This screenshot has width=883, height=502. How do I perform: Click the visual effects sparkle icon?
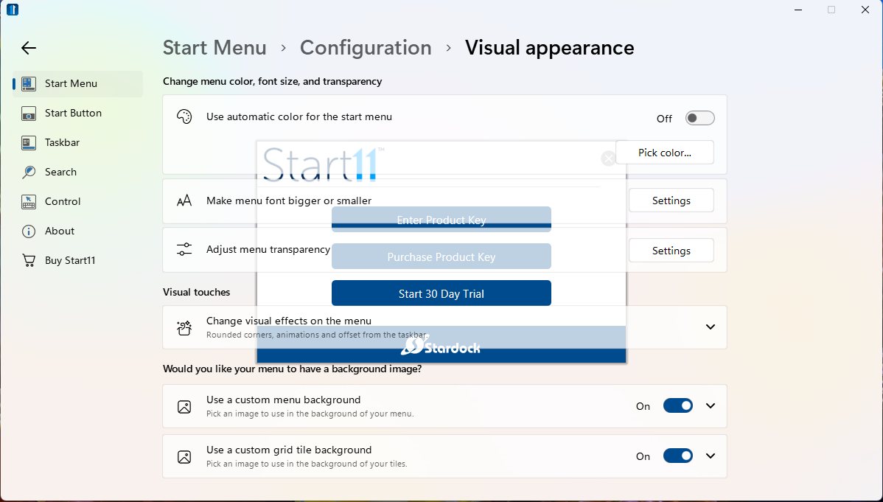184,327
